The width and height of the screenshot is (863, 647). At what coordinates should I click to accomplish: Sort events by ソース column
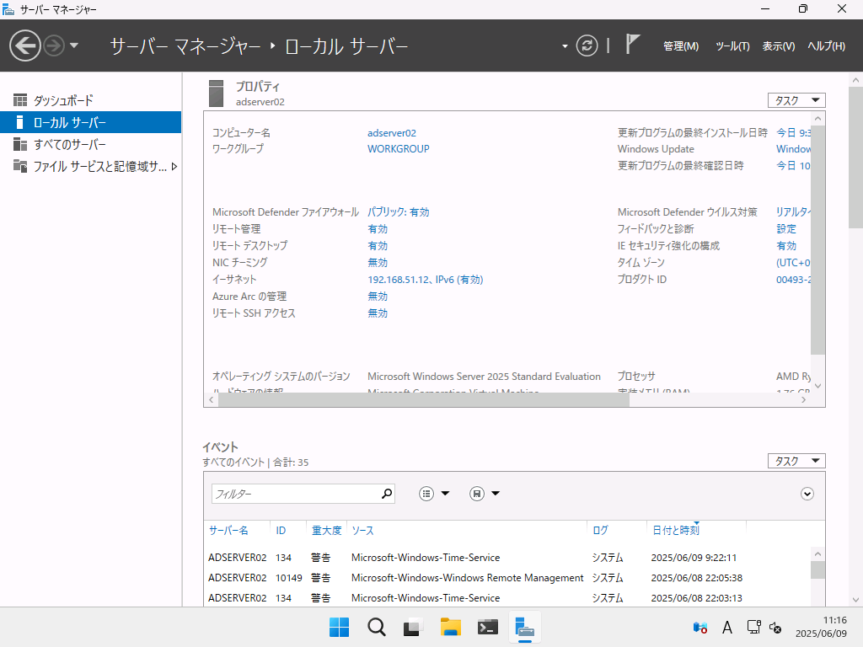click(362, 531)
